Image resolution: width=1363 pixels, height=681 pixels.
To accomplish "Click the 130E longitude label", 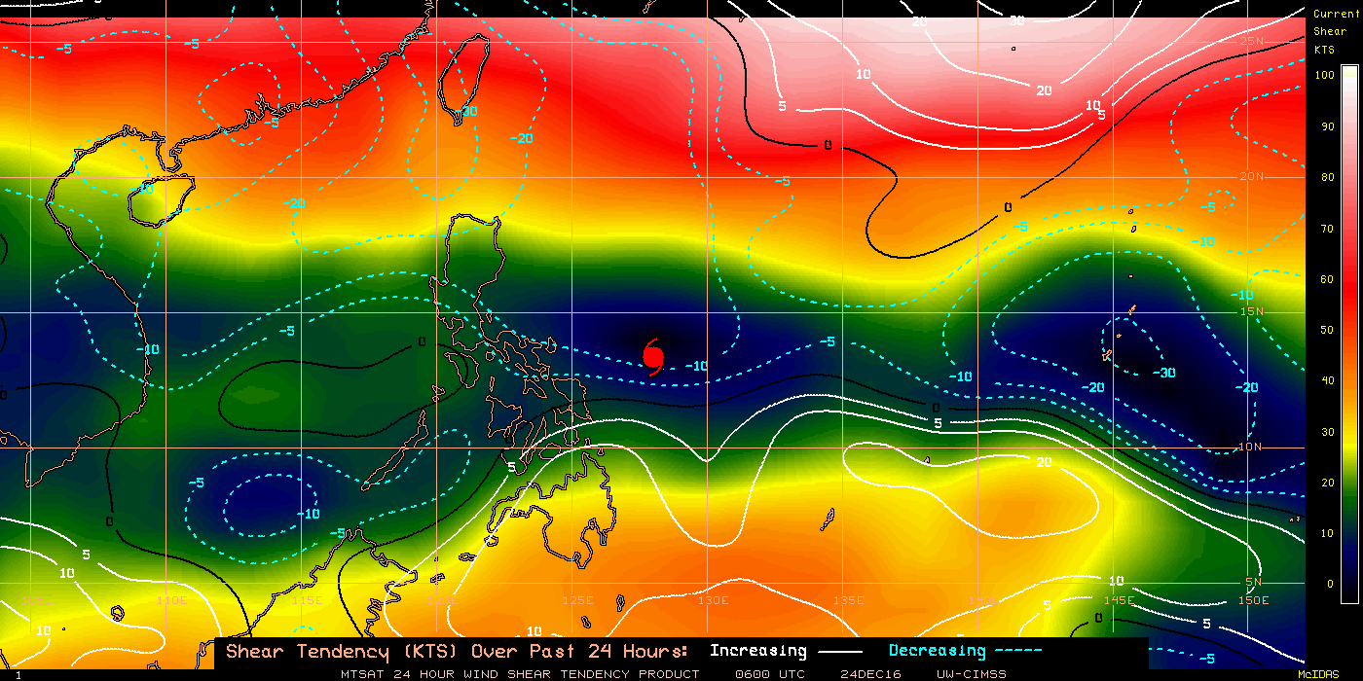I will (x=713, y=600).
